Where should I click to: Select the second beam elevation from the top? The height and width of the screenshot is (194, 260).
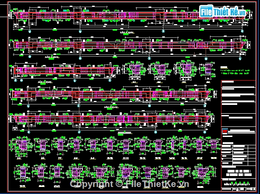[130, 47]
